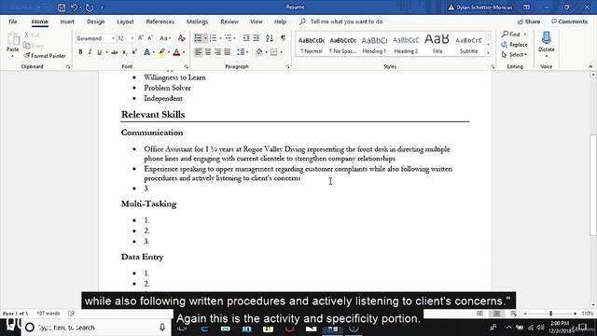Decrease paragraph indent
Viewport: 597px width, 336px height.
[x=246, y=38]
